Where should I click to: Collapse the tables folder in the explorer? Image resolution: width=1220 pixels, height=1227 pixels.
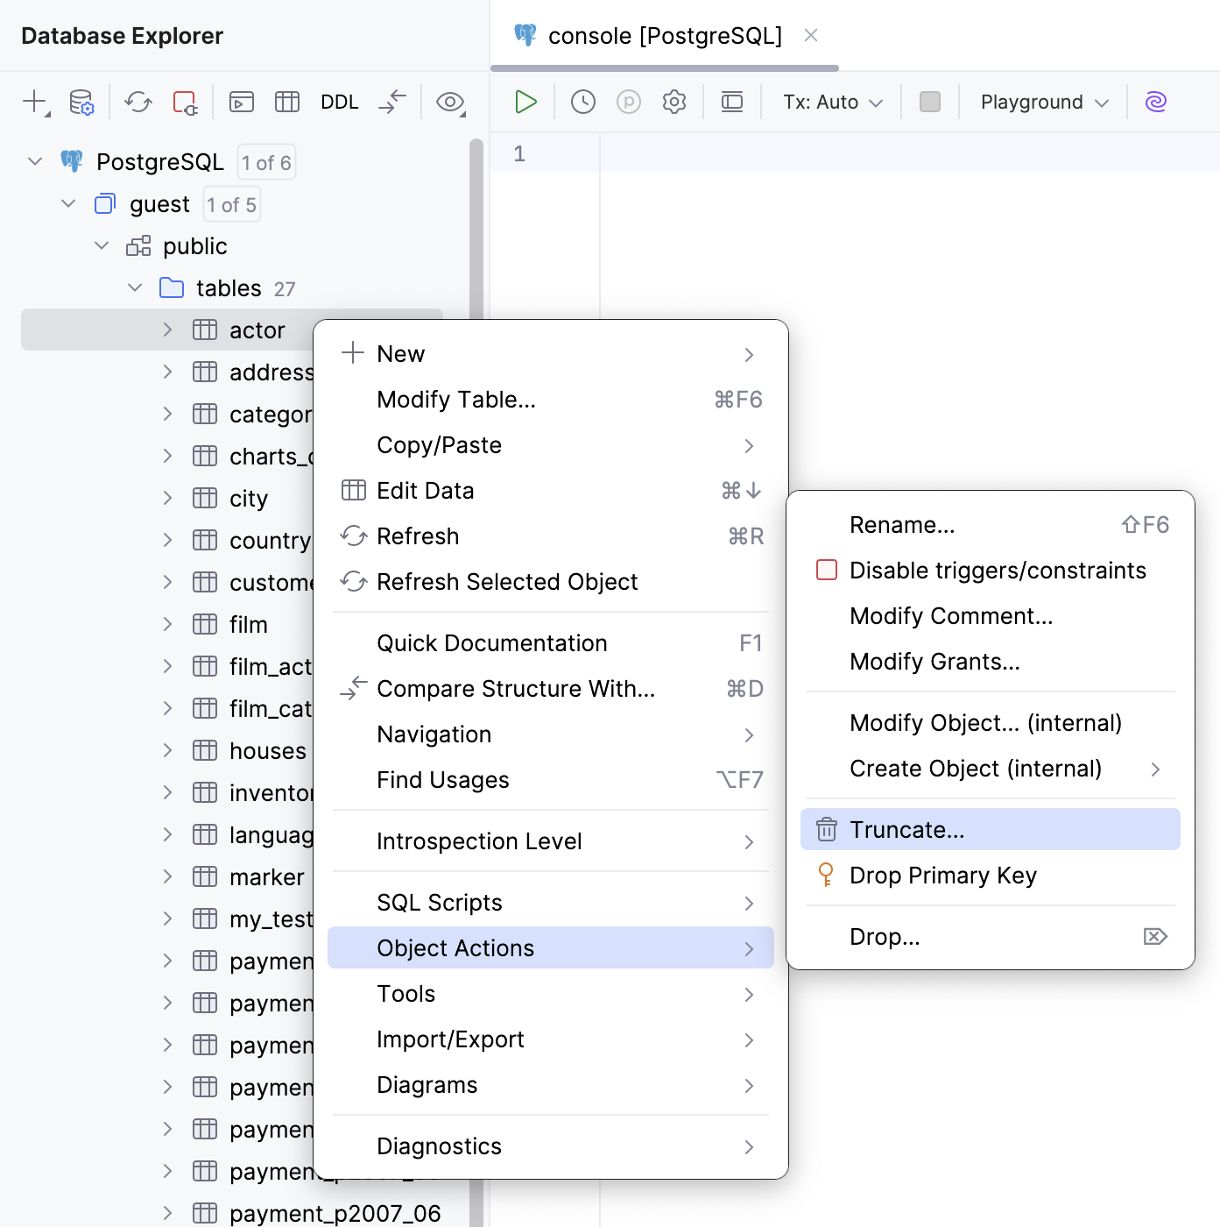tap(135, 287)
